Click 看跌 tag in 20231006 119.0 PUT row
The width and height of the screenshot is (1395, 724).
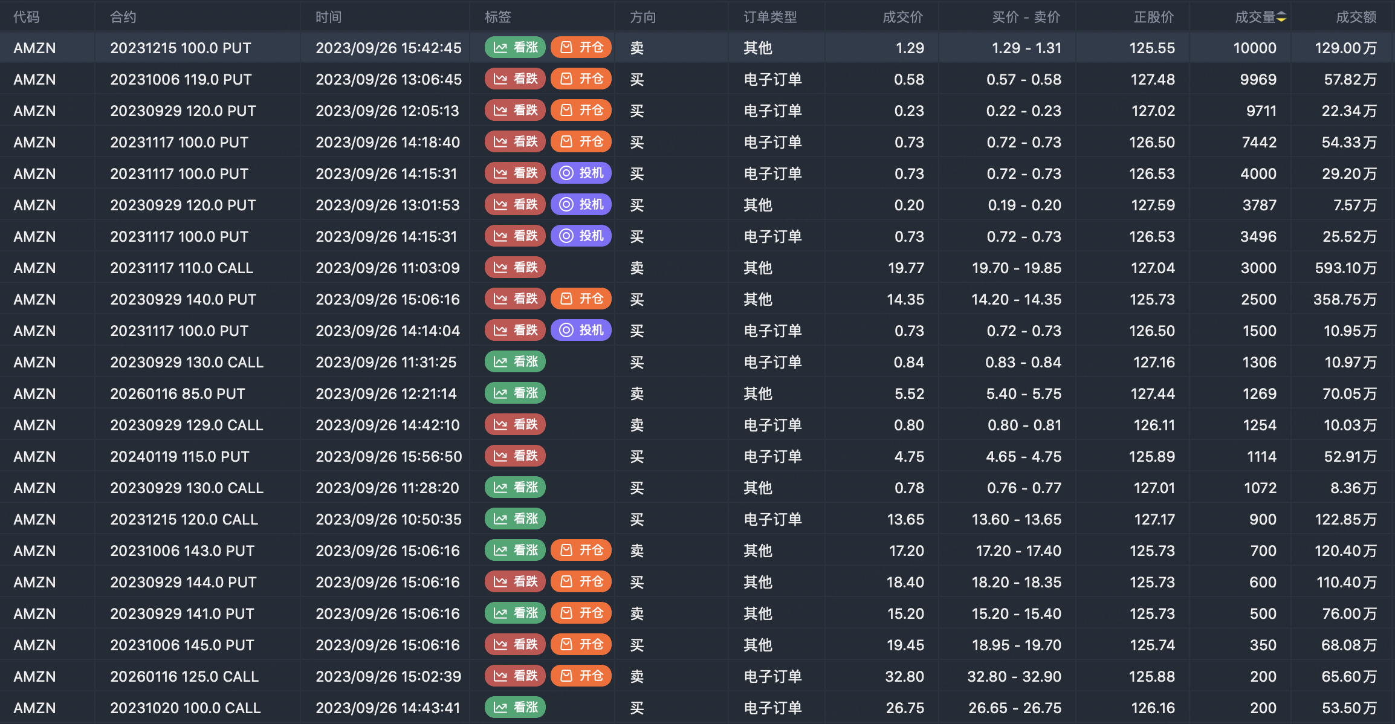coord(515,79)
